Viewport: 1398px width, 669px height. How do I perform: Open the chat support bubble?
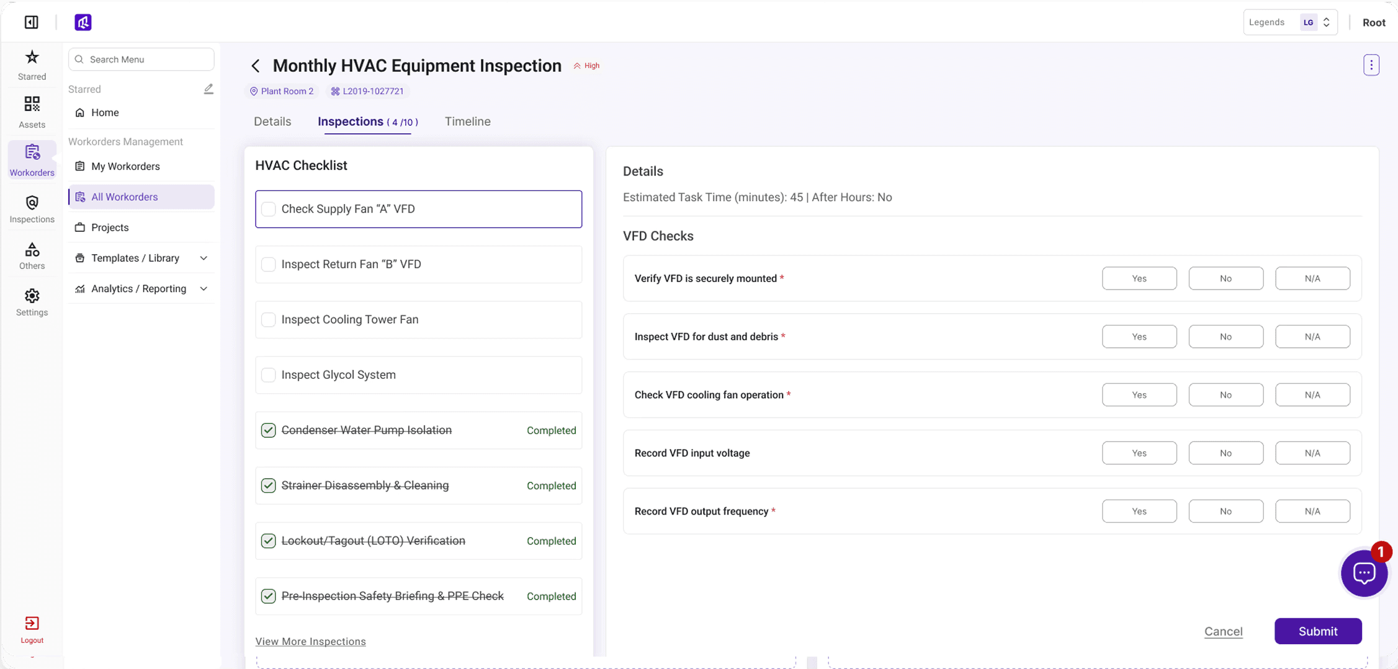point(1364,573)
